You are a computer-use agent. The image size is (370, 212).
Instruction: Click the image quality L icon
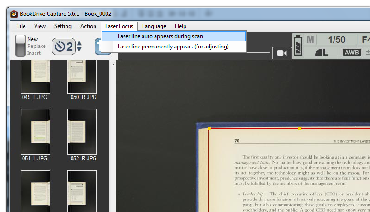tap(322, 53)
